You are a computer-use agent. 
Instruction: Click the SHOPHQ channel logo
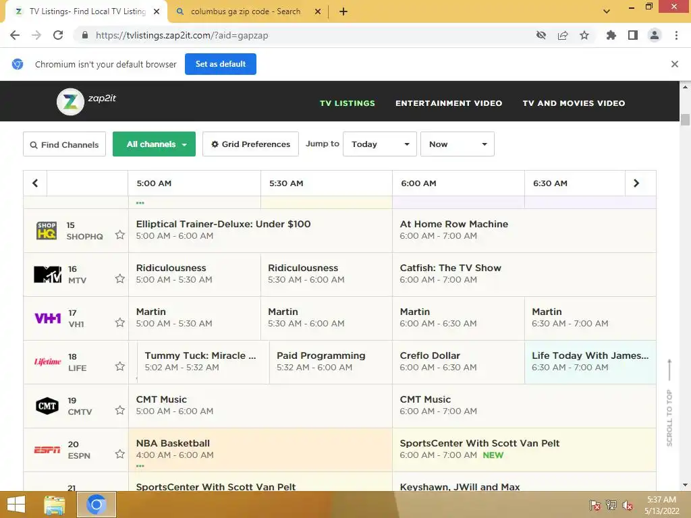[47, 231]
